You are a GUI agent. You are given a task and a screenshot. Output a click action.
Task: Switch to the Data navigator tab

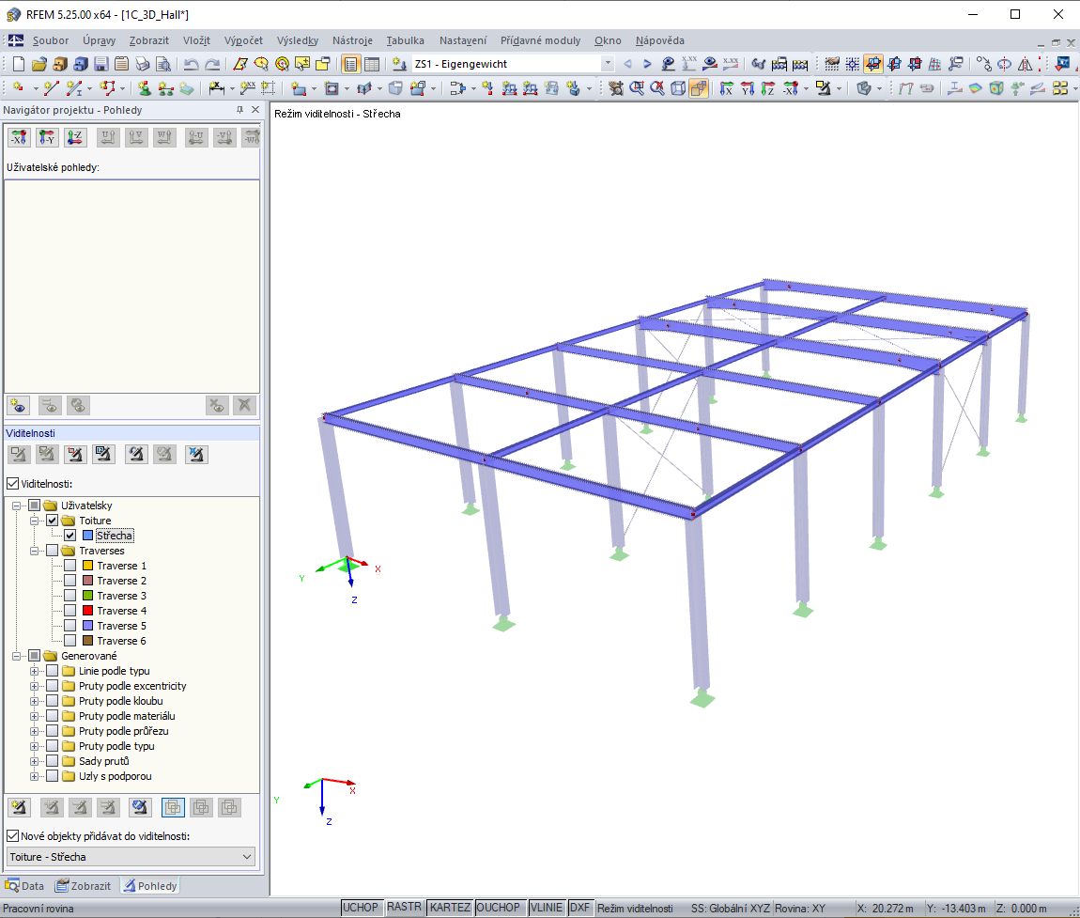tap(24, 886)
